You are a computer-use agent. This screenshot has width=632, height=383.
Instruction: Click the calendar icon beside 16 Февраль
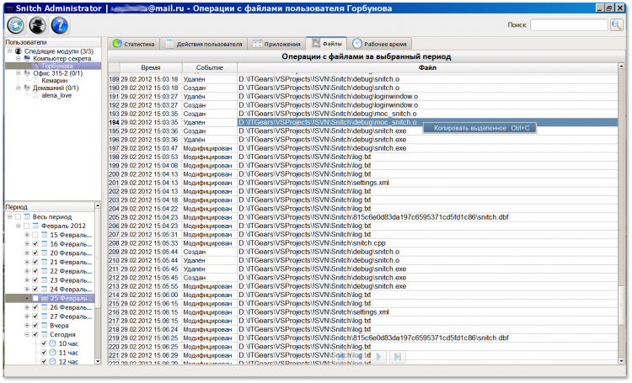pyautogui.click(x=44, y=244)
